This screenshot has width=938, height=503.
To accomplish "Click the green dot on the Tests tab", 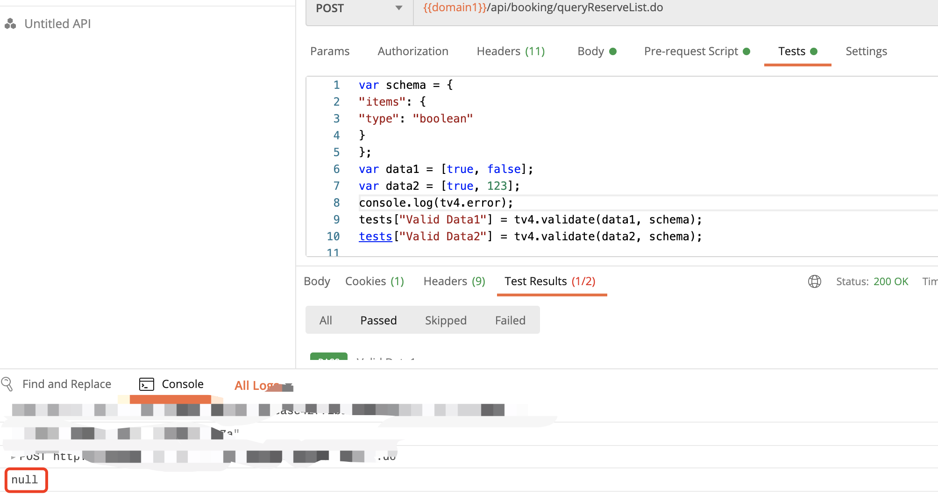I will 814,51.
